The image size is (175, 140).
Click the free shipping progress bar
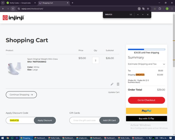coord(147,49)
